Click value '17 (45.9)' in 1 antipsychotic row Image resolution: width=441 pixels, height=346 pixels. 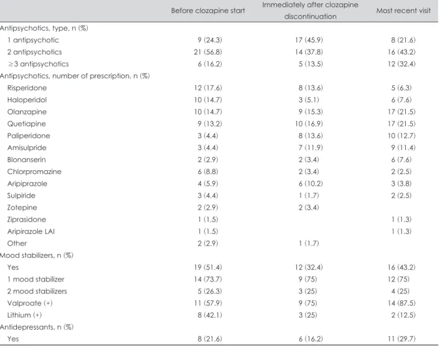[x=309, y=40]
